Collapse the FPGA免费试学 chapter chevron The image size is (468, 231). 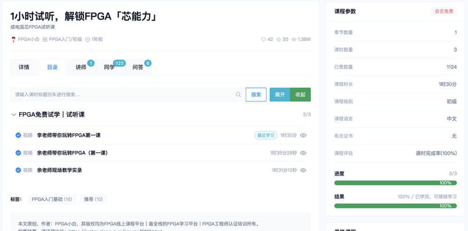14,114
